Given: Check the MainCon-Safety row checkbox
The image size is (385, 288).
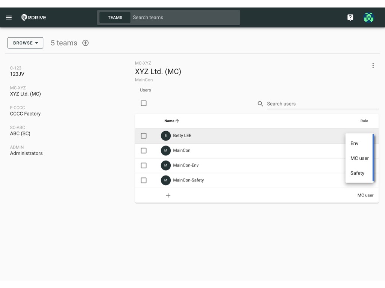Looking at the screenshot, I should click(144, 180).
